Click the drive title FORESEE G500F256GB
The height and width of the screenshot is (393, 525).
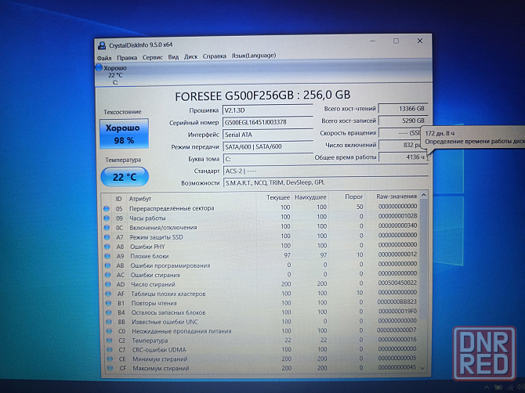pyautogui.click(x=233, y=96)
